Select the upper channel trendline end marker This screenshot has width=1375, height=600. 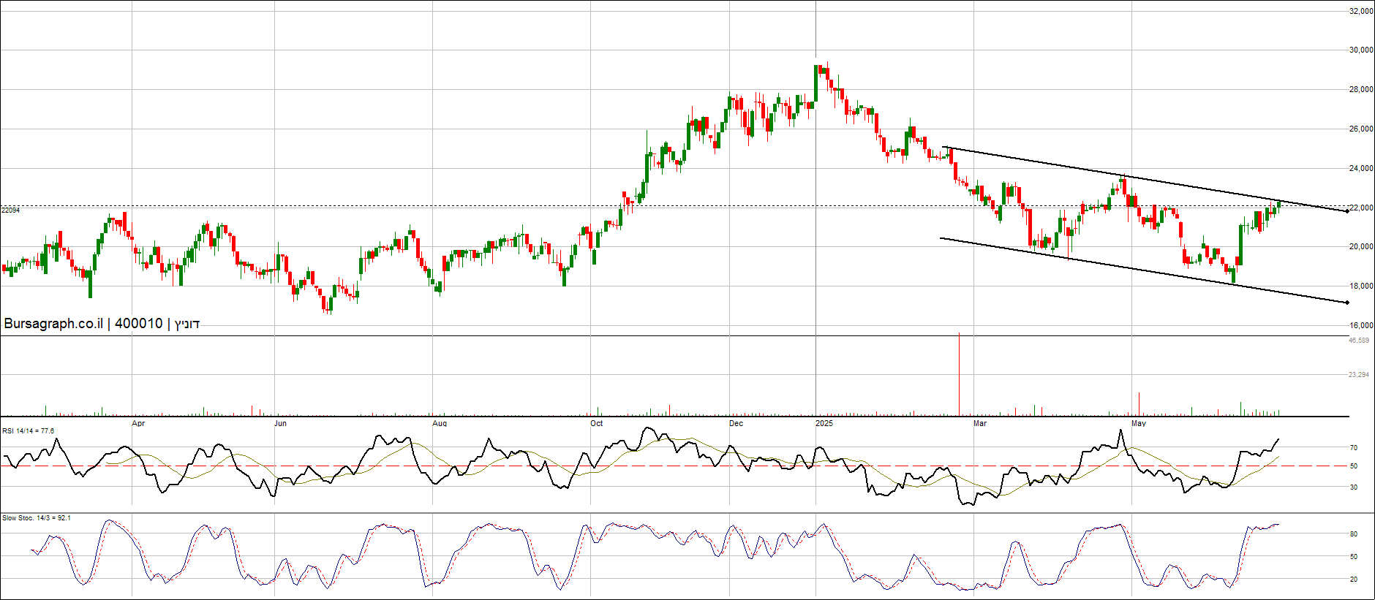click(x=1346, y=211)
